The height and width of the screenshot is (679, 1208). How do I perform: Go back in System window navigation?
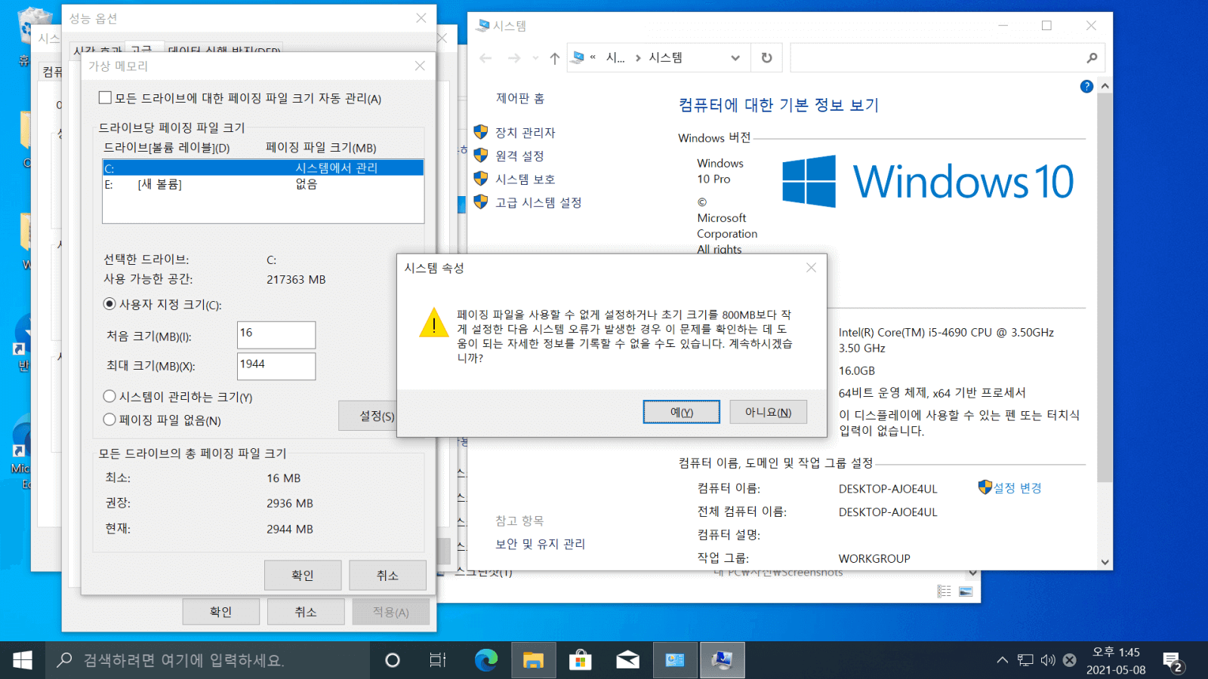coord(485,58)
